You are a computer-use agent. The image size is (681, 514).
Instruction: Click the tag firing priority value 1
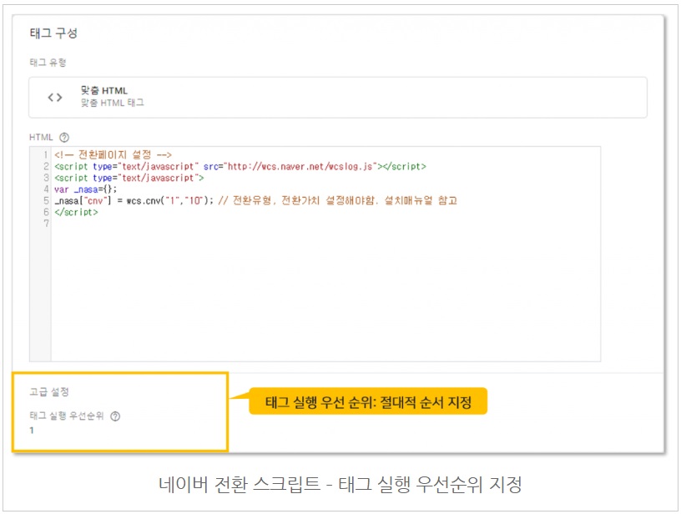[32, 431]
